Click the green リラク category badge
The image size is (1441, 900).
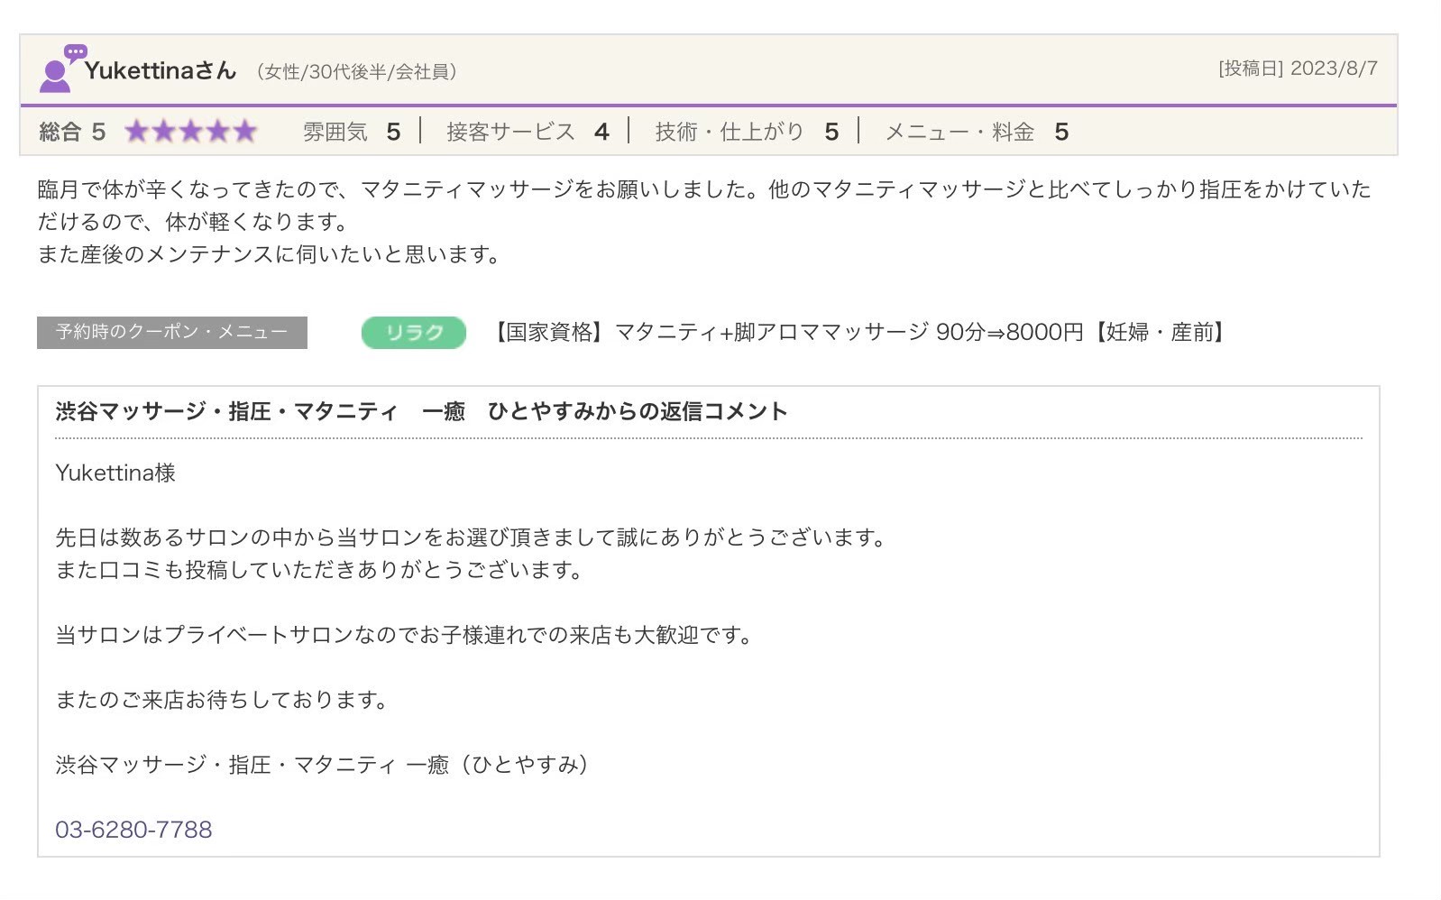pyautogui.click(x=413, y=332)
